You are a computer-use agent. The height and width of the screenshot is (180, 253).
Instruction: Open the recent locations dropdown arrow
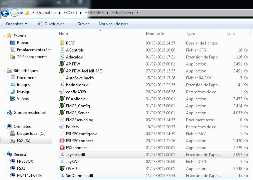tap(21, 13)
